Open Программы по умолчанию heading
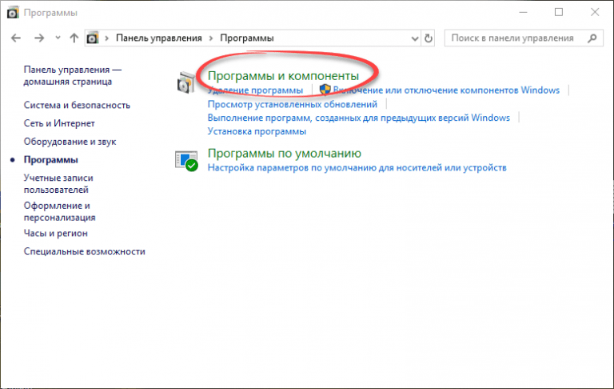This screenshot has width=614, height=389. pyautogui.click(x=285, y=154)
